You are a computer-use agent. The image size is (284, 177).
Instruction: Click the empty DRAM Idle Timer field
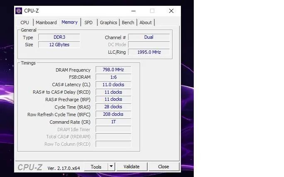[113, 129]
